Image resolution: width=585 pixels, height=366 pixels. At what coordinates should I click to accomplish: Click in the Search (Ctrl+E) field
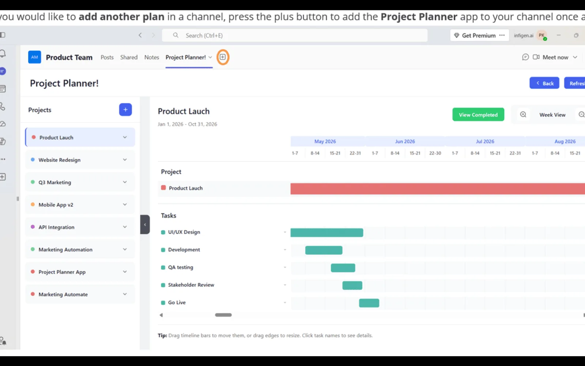click(295, 36)
